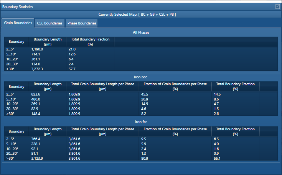Screen dimensions: 282x175
Task: Click Total Boundary Fraction header in Iron bcc table
Action: [x=235, y=86]
